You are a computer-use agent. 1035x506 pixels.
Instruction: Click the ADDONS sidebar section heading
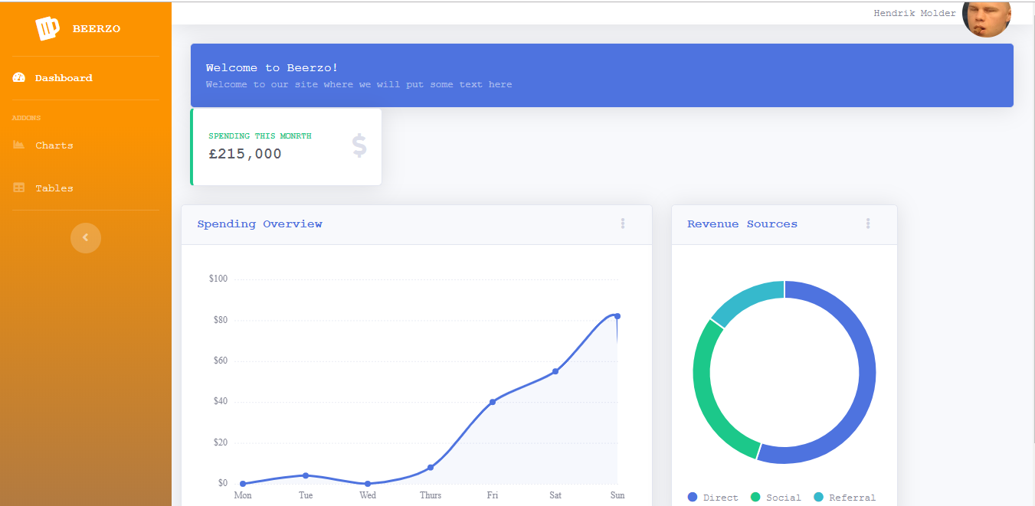point(27,118)
